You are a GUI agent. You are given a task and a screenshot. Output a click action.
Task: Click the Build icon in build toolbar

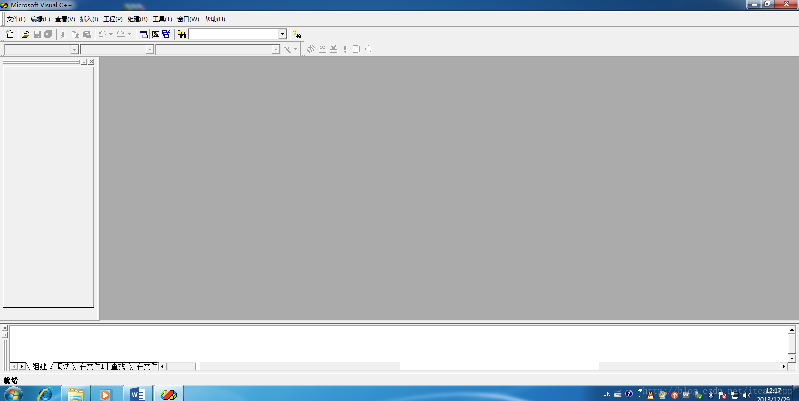[322, 49]
